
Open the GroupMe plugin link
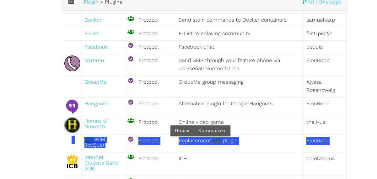[x=95, y=82]
